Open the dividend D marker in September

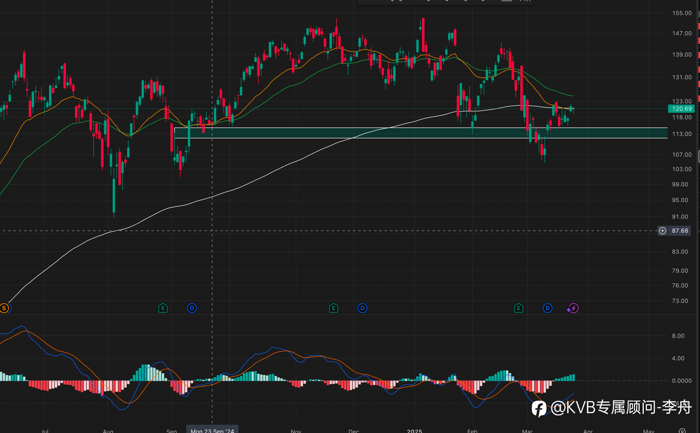(x=192, y=308)
